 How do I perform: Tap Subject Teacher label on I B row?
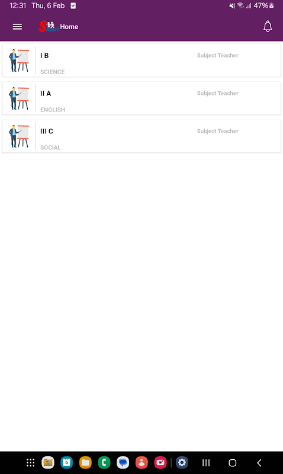click(x=217, y=55)
